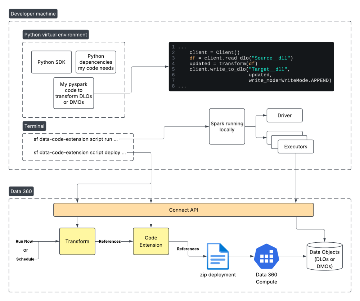
Task: Click the write_to_dlo("Target__dll") code line
Action: point(239,69)
